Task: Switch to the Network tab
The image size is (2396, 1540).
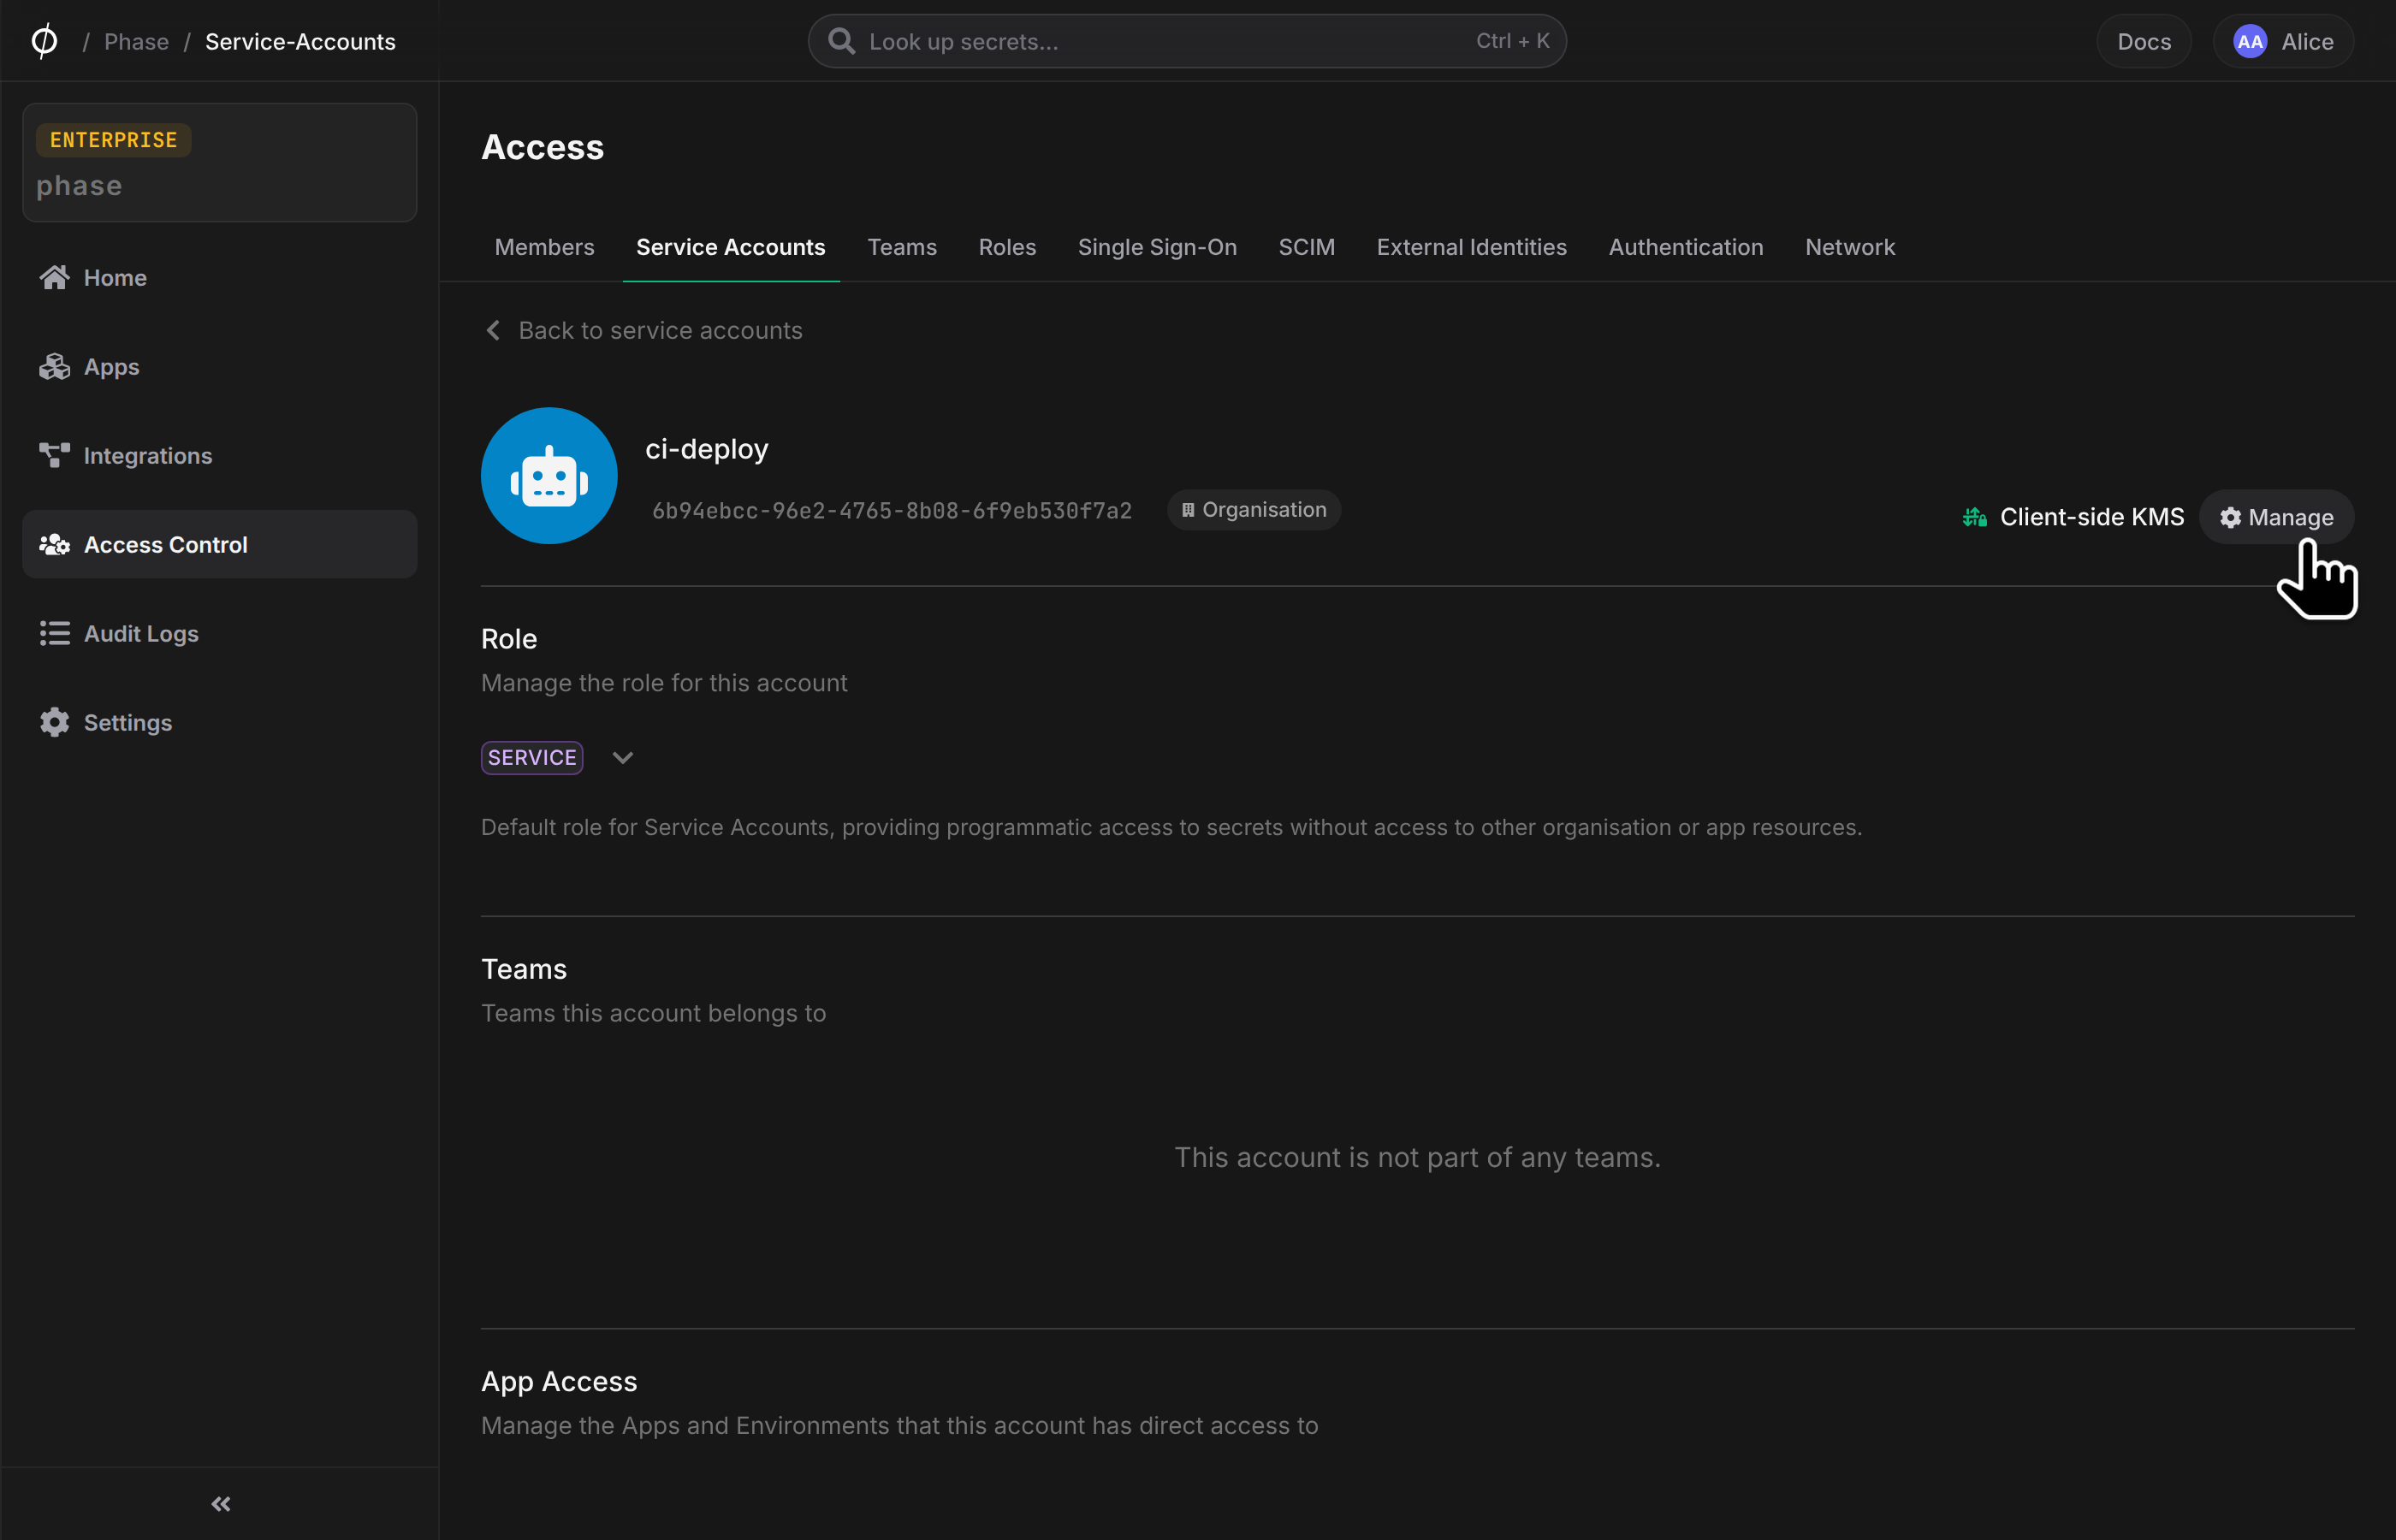Action: tap(1850, 247)
